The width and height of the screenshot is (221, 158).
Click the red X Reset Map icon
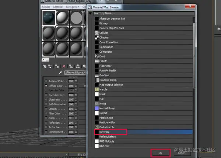pos(64,66)
